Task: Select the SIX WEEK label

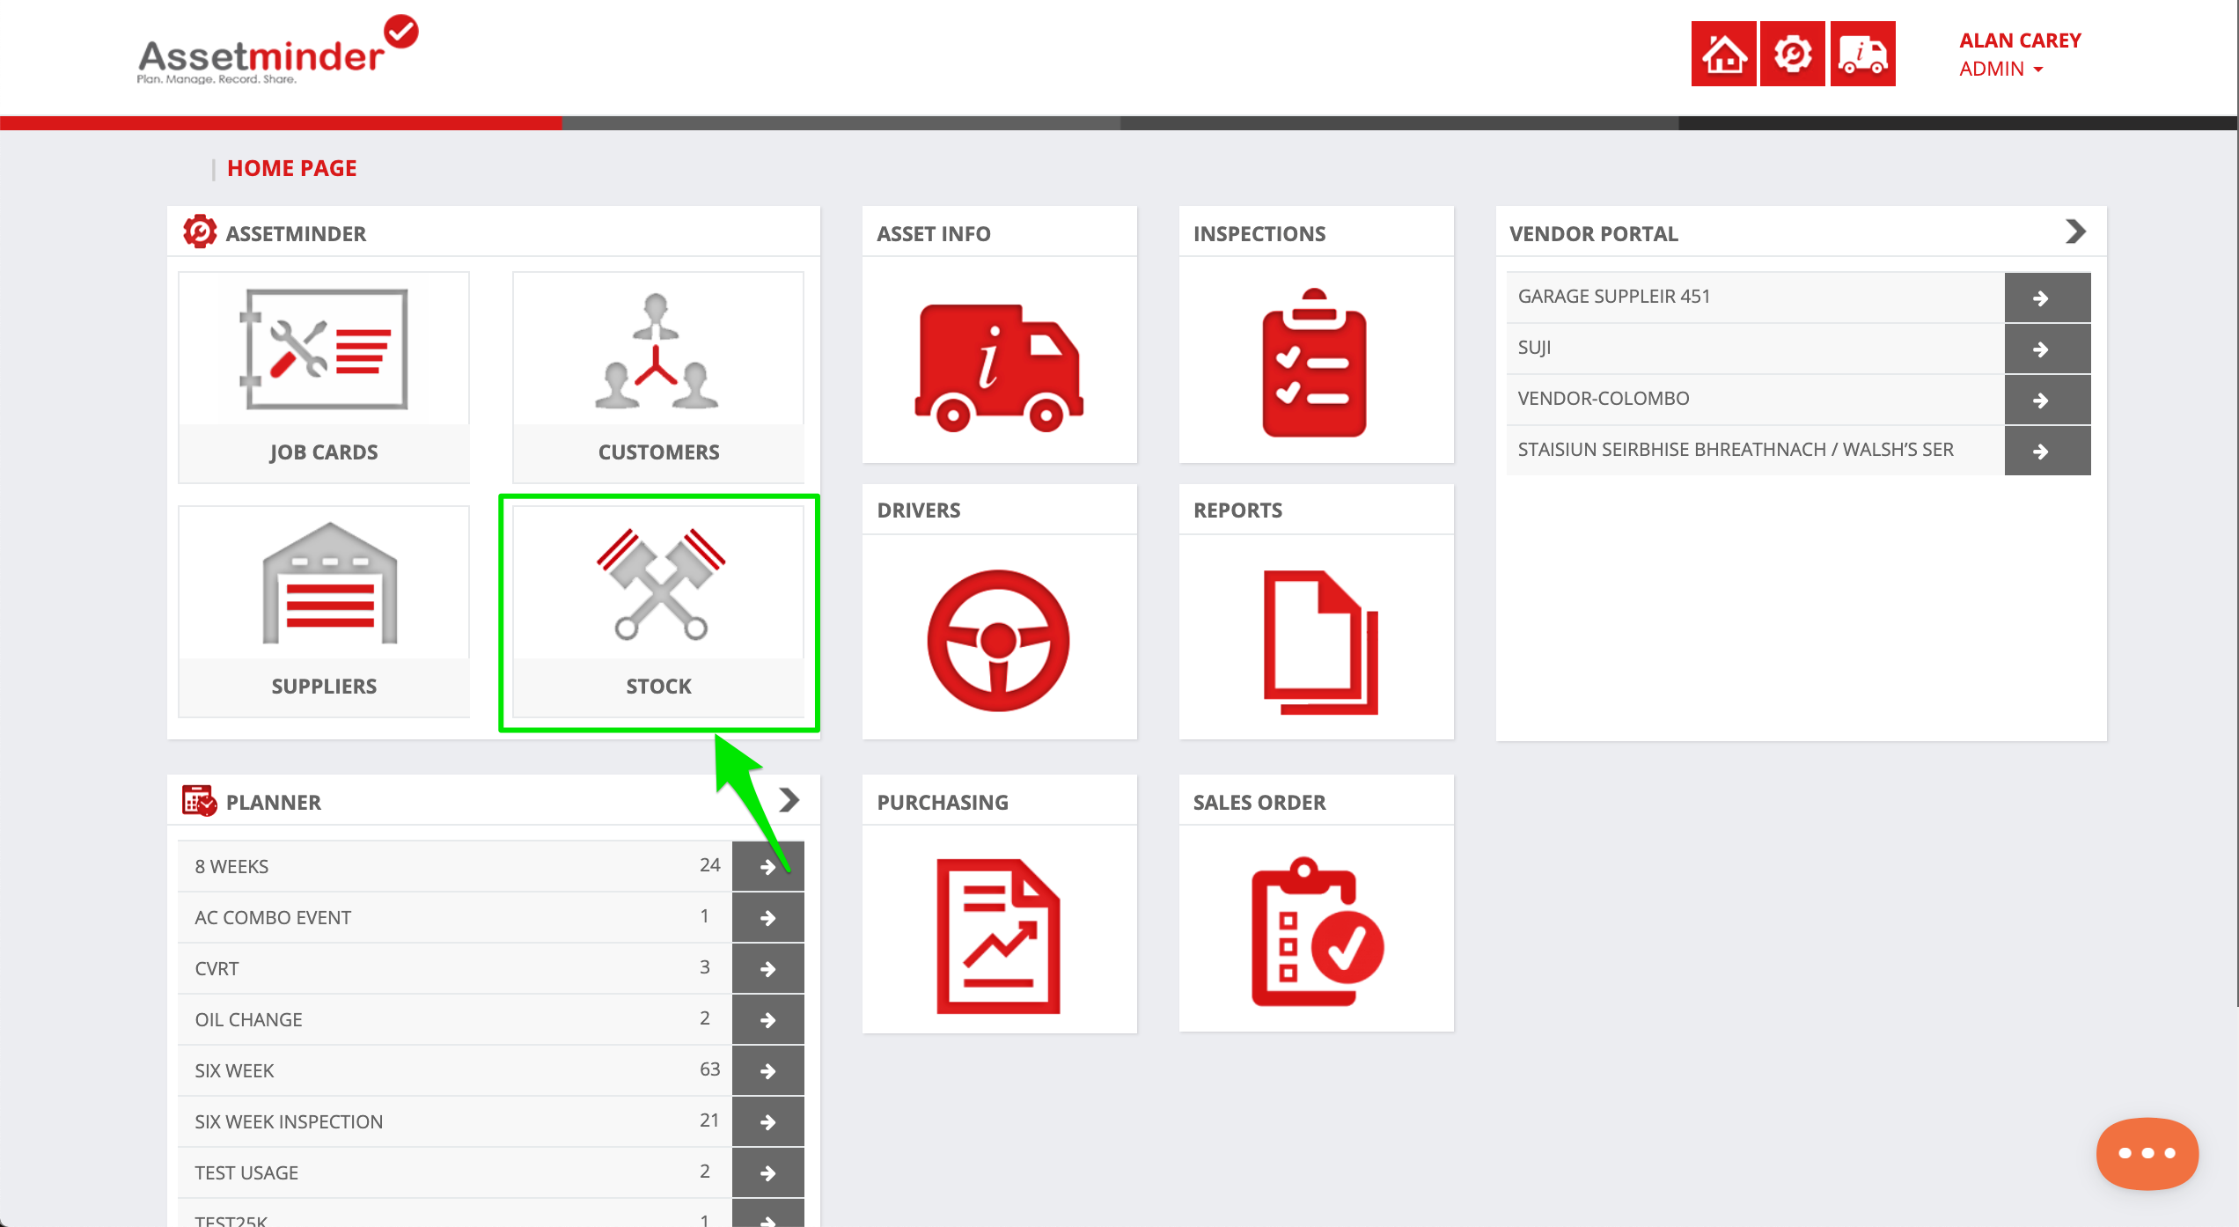Action: [x=234, y=1070]
